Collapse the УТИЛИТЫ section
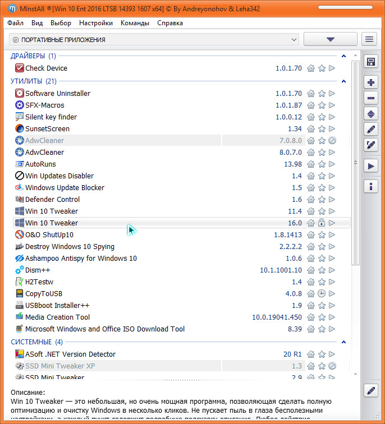 [x=343, y=81]
